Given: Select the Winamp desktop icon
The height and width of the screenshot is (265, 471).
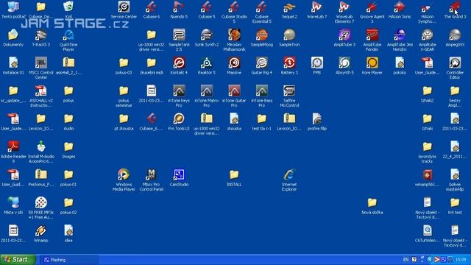Looking at the screenshot, I should tap(41, 230).
